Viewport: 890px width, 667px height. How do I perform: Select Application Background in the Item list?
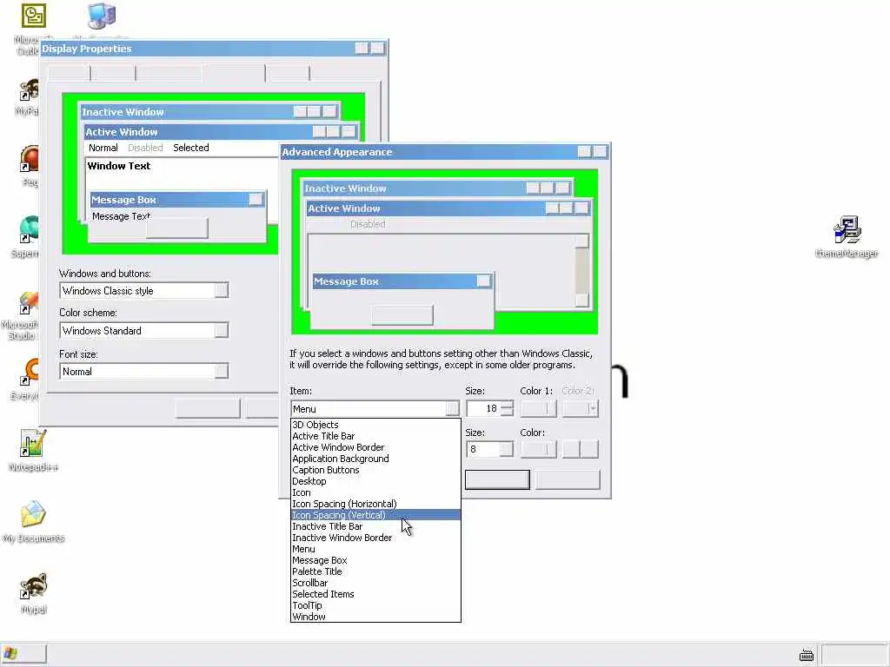pos(375,459)
